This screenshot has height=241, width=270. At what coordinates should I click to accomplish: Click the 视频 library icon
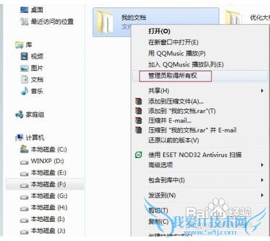[25, 57]
